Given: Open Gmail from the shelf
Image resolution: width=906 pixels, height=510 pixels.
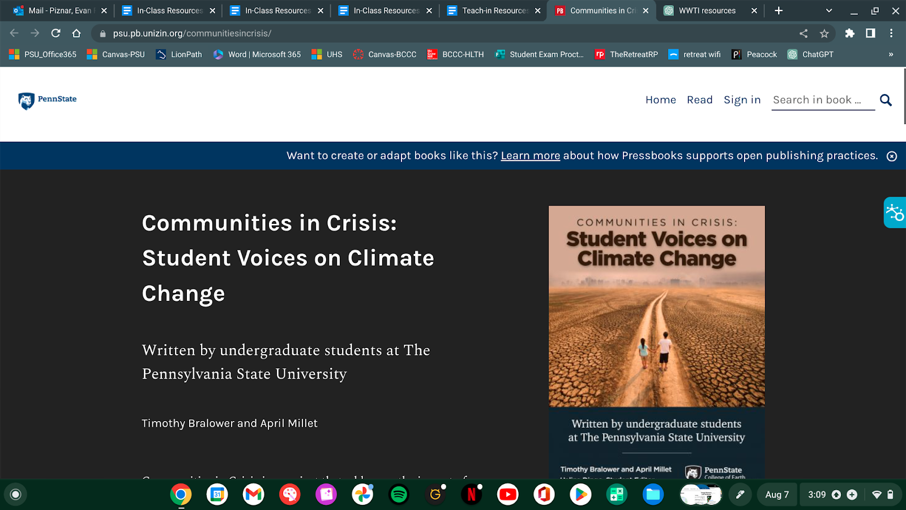Looking at the screenshot, I should click(x=253, y=495).
